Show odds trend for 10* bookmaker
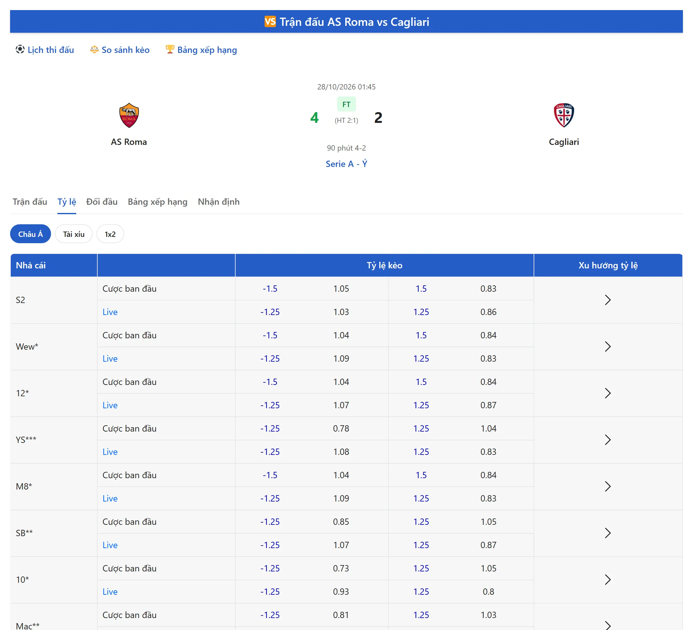The width and height of the screenshot is (693, 630). point(607,580)
